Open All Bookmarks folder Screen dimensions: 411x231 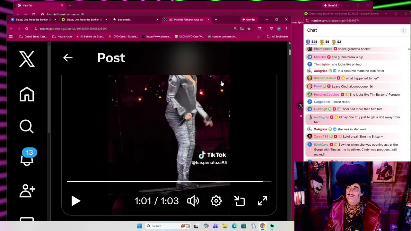pyautogui.click(x=277, y=37)
